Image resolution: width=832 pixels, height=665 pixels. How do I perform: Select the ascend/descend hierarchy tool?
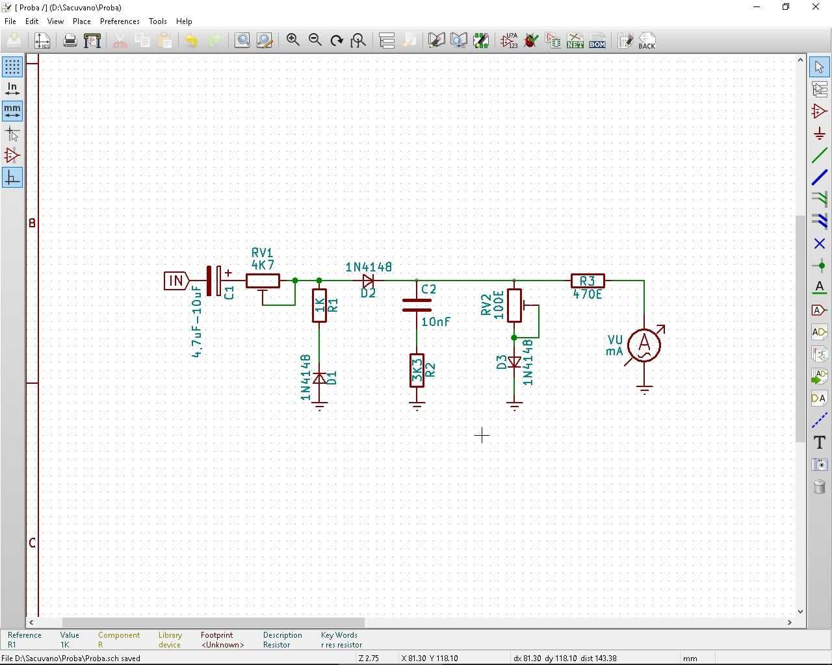coord(820,89)
